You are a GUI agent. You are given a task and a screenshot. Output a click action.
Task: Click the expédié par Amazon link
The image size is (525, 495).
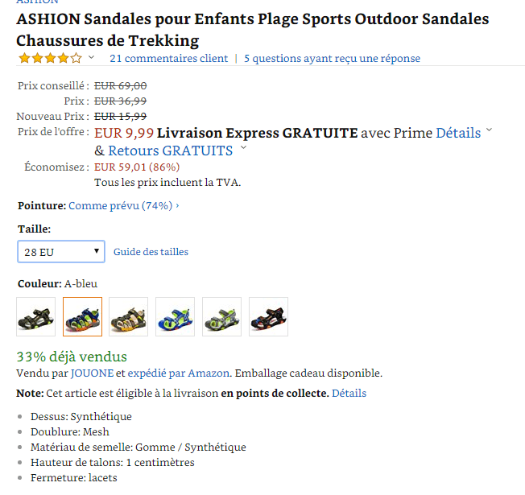pos(179,373)
